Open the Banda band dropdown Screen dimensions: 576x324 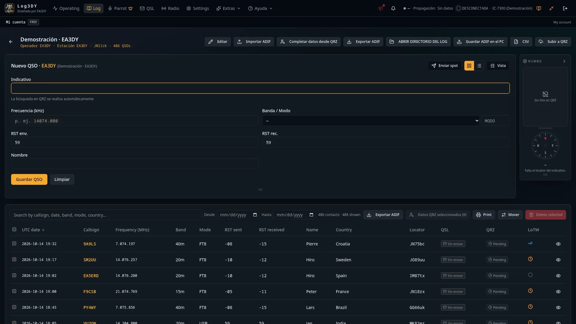click(x=371, y=121)
